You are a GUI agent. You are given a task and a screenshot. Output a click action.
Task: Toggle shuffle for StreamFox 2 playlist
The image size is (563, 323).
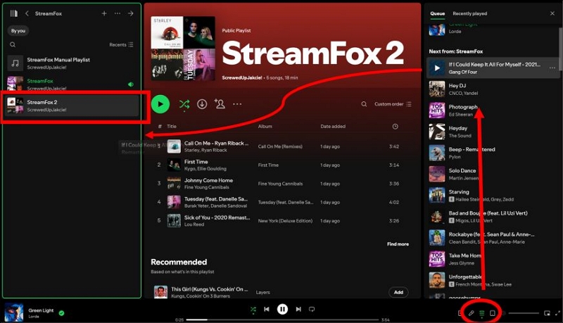(184, 104)
